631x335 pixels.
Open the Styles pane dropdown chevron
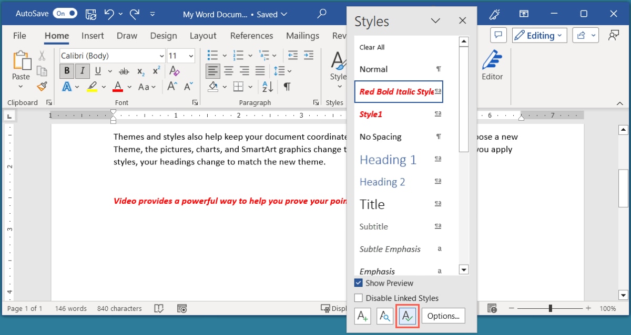(435, 21)
